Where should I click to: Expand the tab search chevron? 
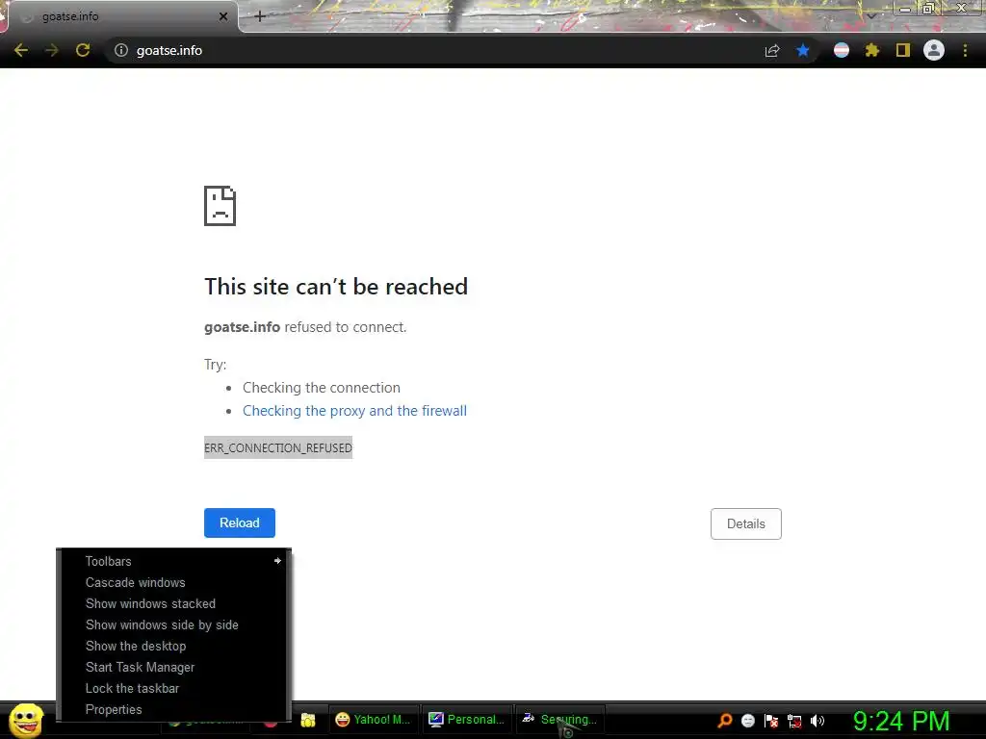tap(871, 15)
